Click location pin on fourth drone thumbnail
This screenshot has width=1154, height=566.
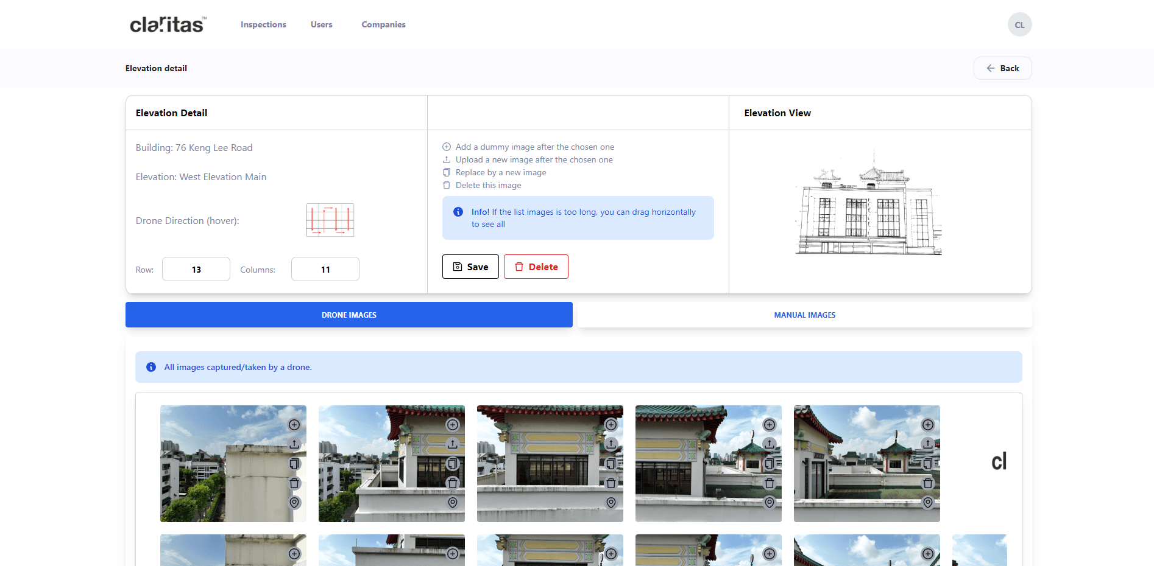770,503
